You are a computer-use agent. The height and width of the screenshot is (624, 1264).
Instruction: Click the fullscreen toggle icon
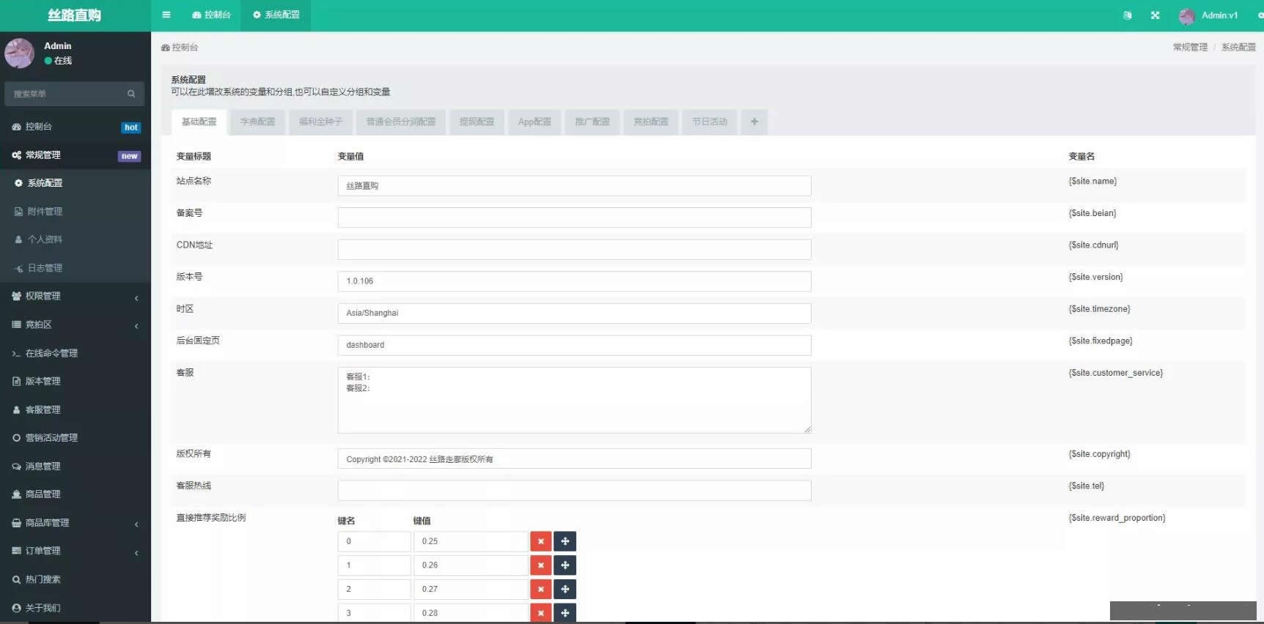click(1155, 15)
